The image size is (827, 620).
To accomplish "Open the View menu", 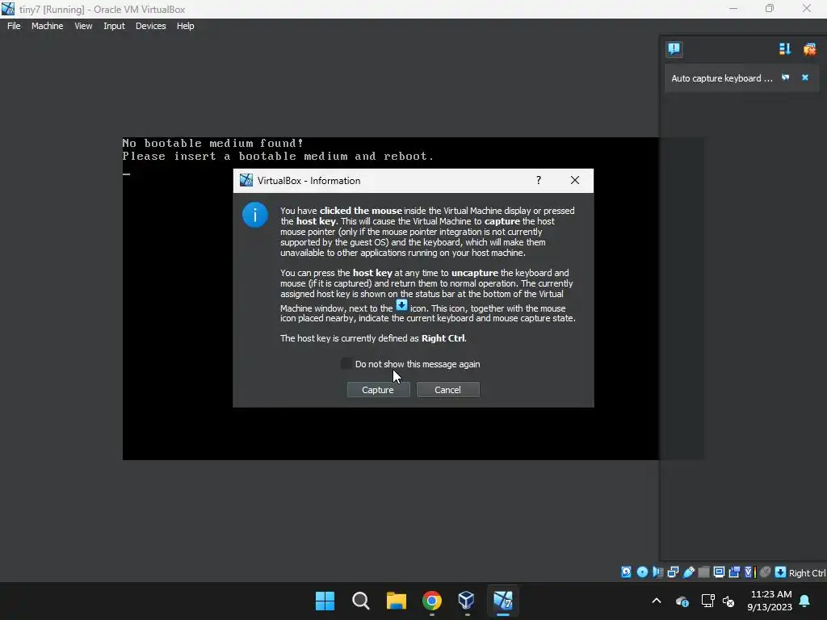I will point(83,26).
